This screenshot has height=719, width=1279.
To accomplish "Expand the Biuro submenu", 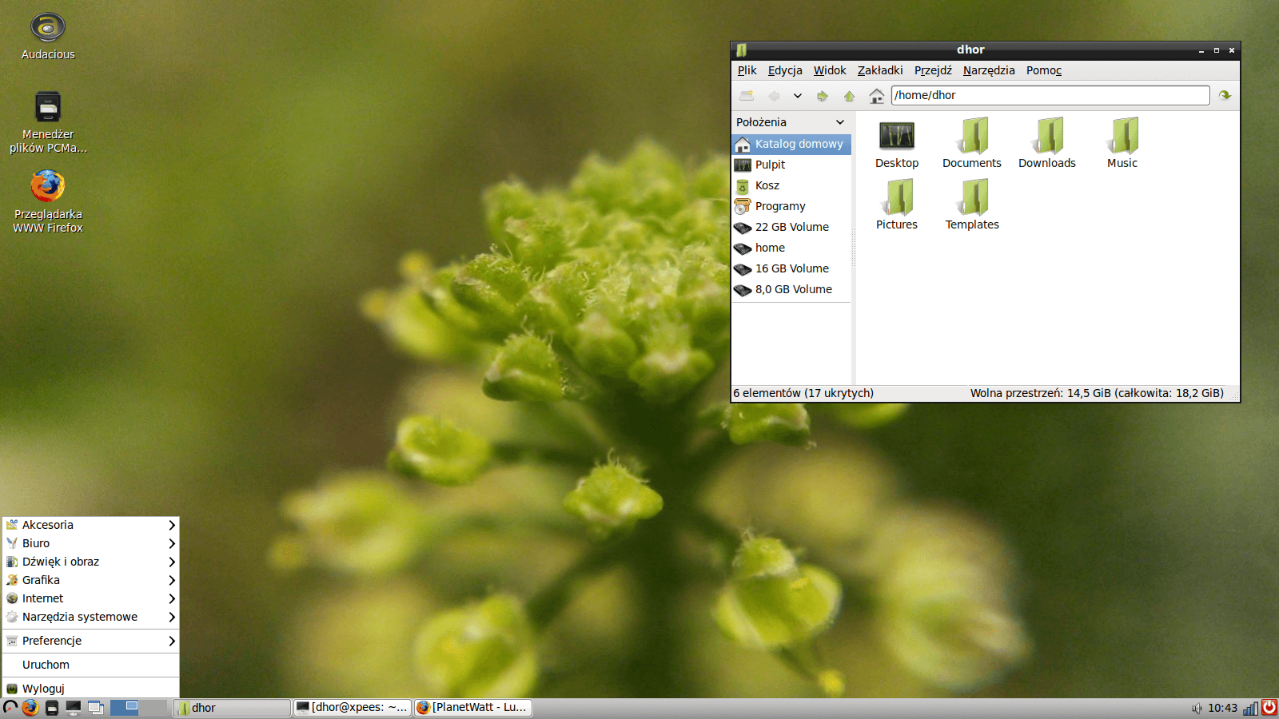I will pos(90,543).
